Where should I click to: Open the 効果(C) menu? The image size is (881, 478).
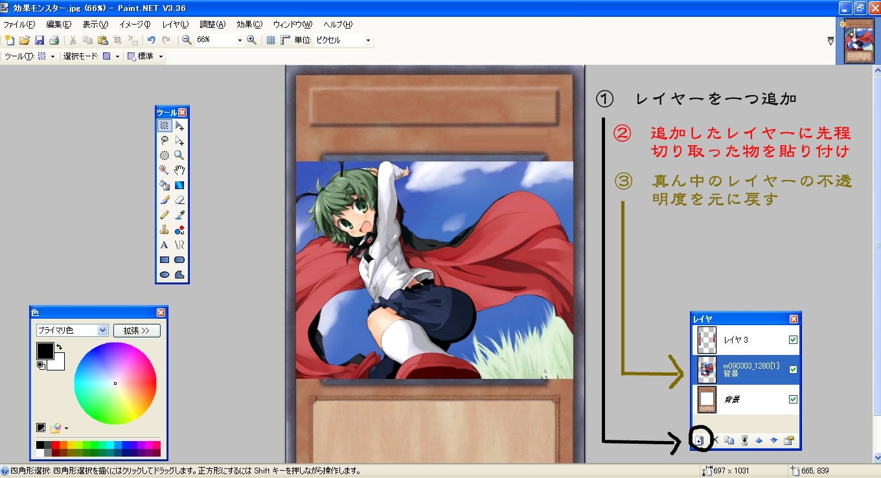point(249,24)
